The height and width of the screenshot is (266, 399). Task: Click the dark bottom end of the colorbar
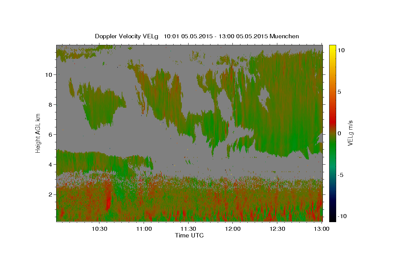click(x=332, y=215)
